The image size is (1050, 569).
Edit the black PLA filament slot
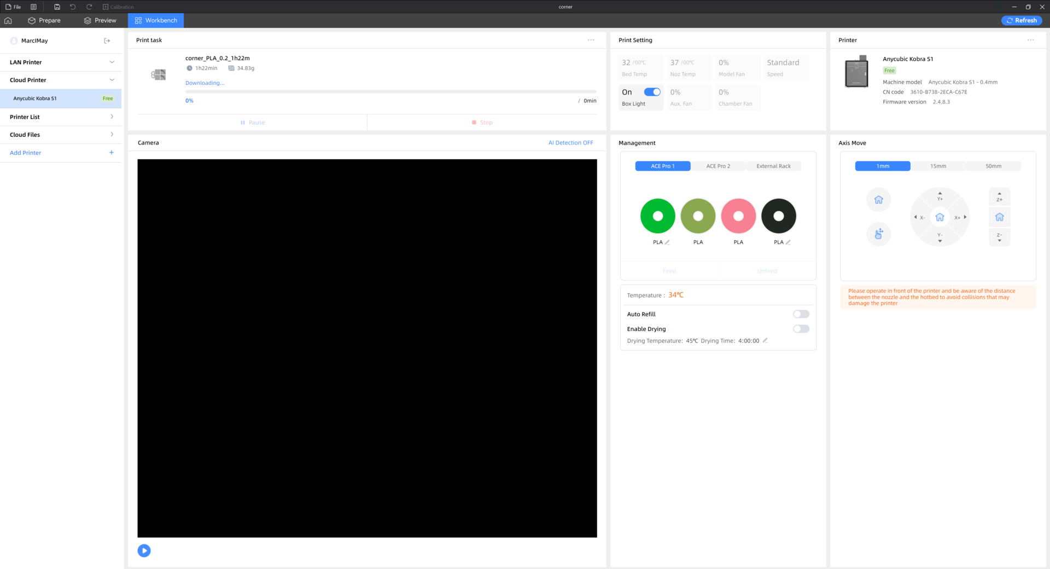tap(788, 242)
